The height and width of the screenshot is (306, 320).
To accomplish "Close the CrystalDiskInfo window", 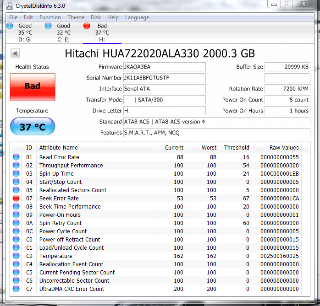I will 303,4.
